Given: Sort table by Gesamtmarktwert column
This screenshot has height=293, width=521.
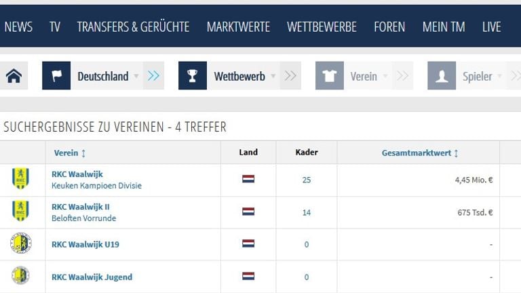Looking at the screenshot, I should 420,153.
